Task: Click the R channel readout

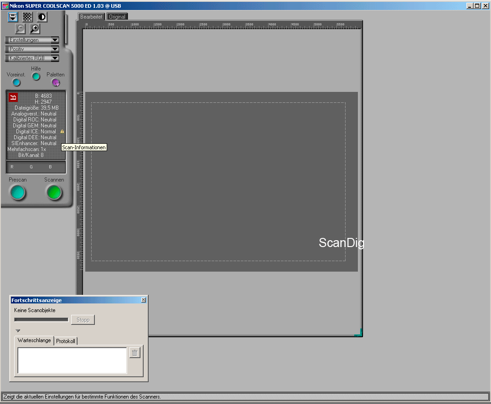Action: 12,167
